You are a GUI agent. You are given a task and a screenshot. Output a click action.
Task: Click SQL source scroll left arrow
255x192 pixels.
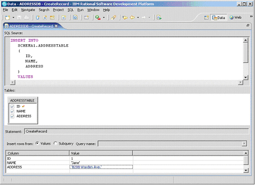(12, 83)
